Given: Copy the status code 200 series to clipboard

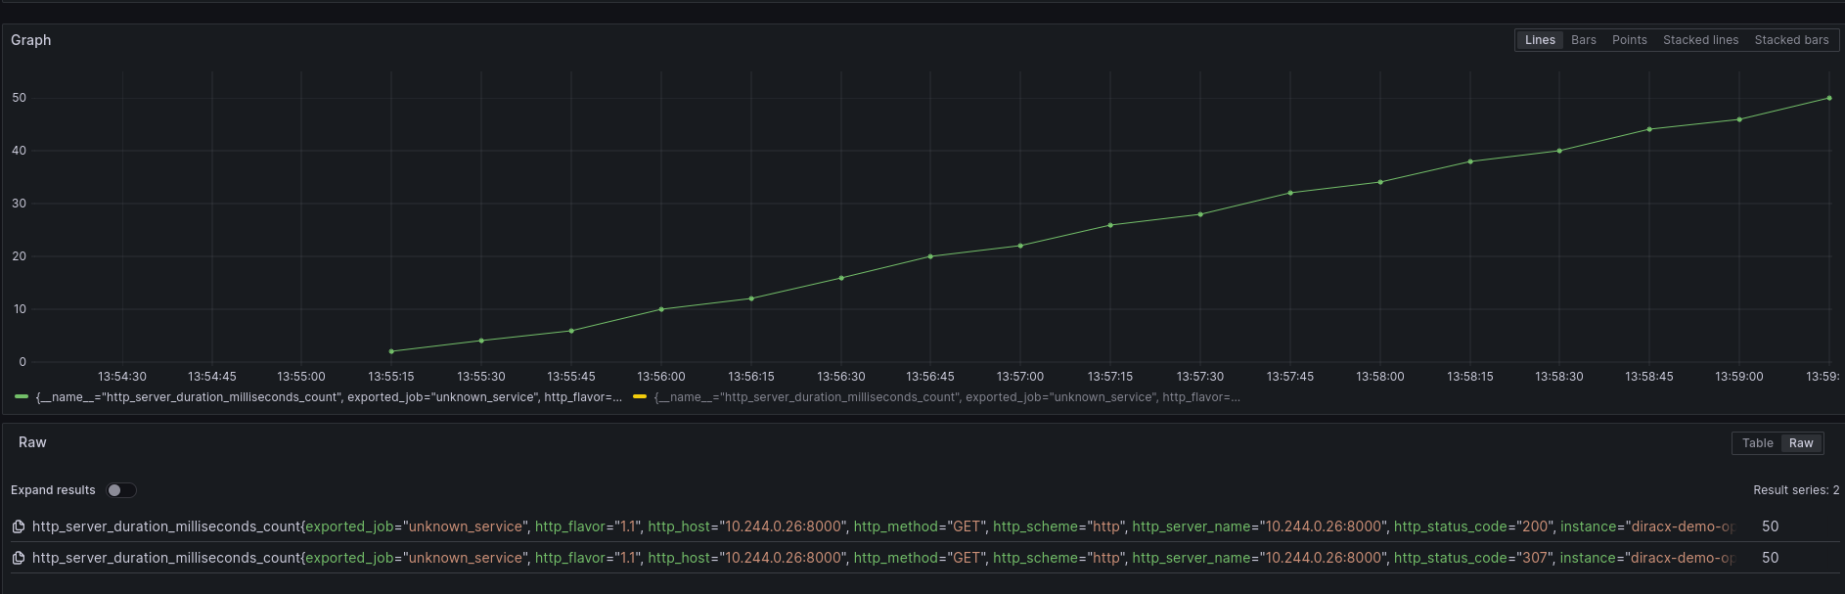Looking at the screenshot, I should tap(18, 526).
